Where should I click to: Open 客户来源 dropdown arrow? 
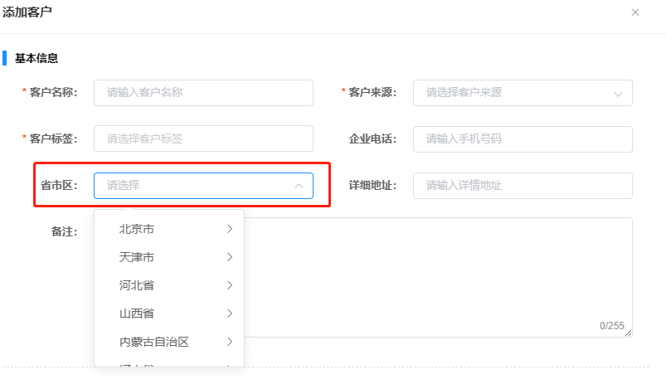pos(618,94)
